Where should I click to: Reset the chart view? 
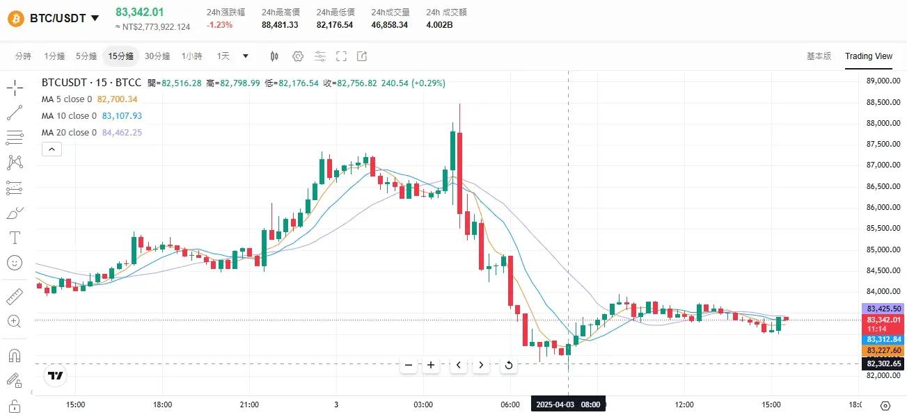(x=509, y=365)
